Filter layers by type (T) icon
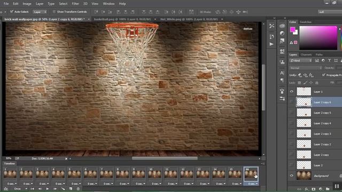 coord(329,60)
